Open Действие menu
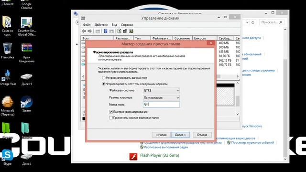The height and width of the screenshot is (172, 306). 101,25
